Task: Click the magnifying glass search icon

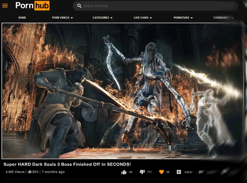Action: tap(80, 6)
